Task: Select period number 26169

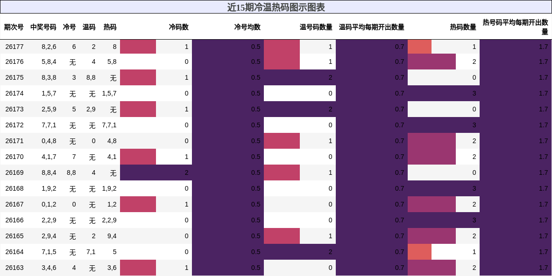Action: click(x=14, y=172)
